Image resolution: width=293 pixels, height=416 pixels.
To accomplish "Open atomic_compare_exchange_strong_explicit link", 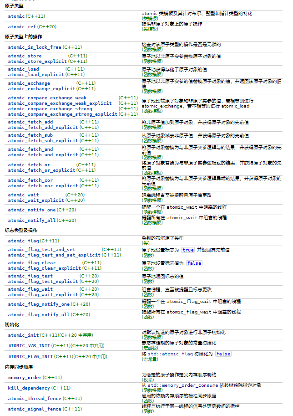I will pos(62,114).
